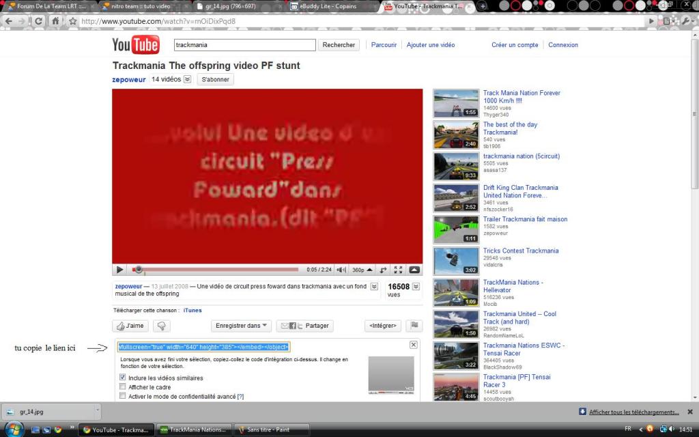Click the Rechercher search button
Viewport: 699px width, 437px height.
pos(339,44)
